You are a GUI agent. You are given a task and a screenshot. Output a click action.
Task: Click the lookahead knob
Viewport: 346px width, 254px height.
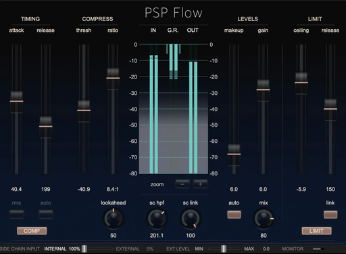[x=114, y=218]
